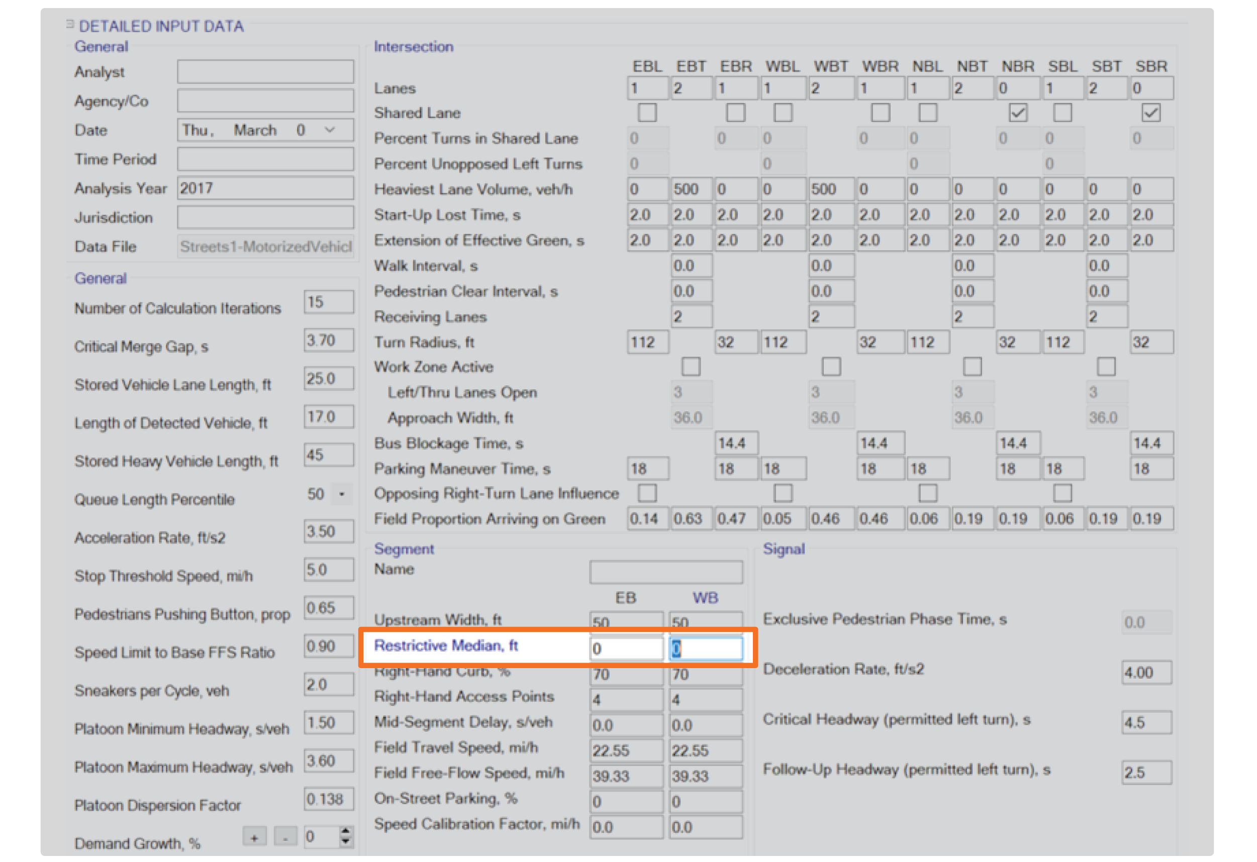Toggle the WBR Shared Lane checkbox
The image size is (1257, 862).
click(x=880, y=113)
